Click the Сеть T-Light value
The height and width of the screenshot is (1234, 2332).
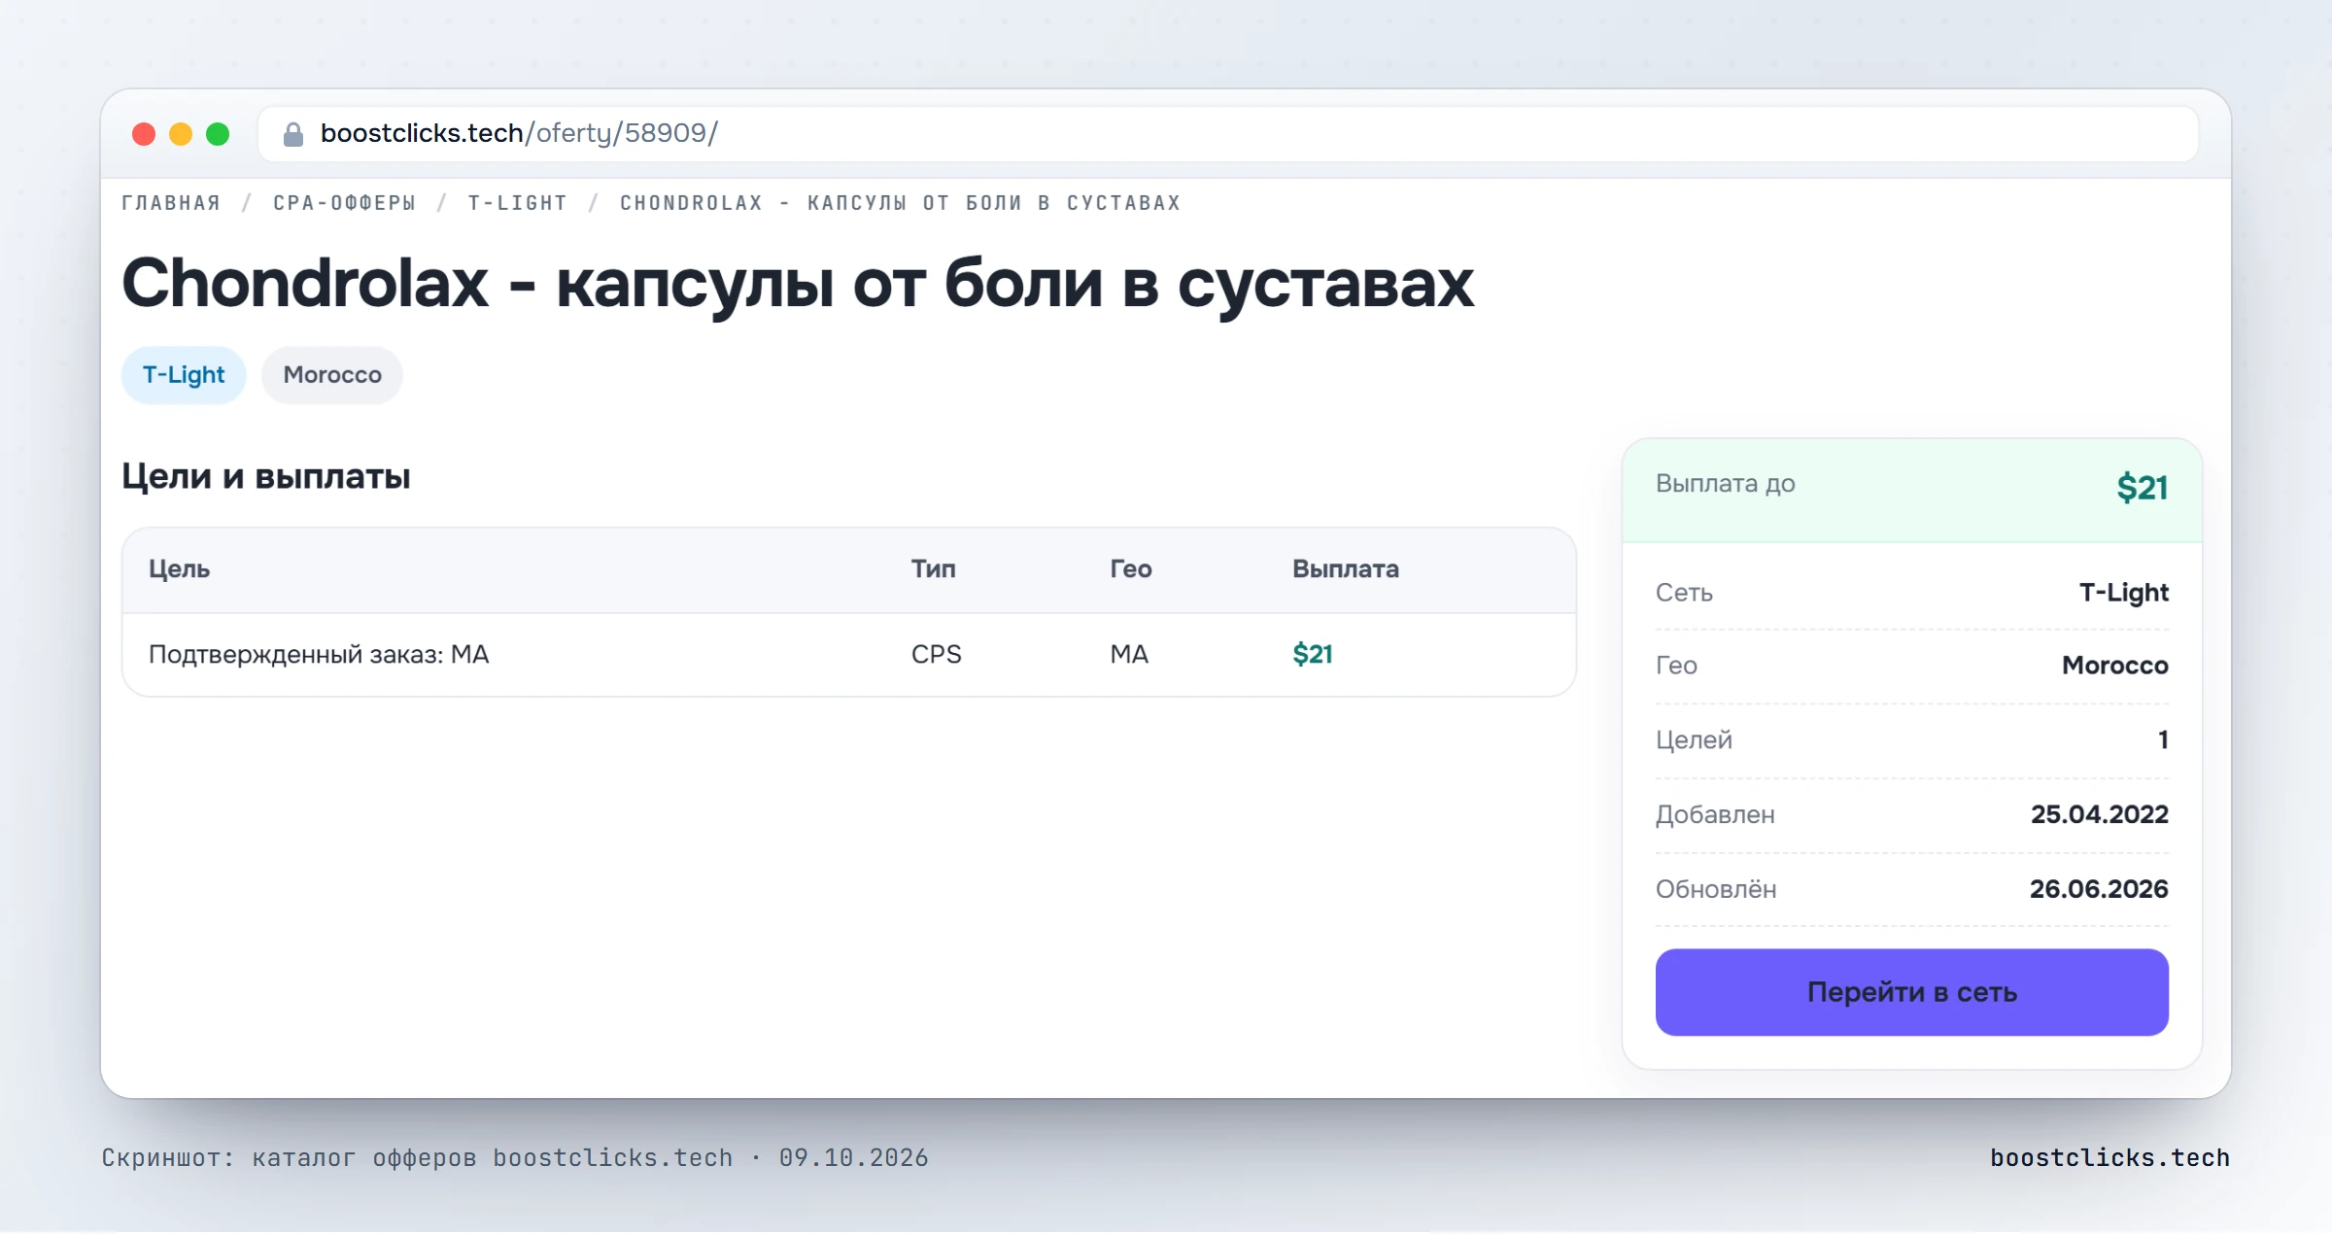click(x=2123, y=593)
